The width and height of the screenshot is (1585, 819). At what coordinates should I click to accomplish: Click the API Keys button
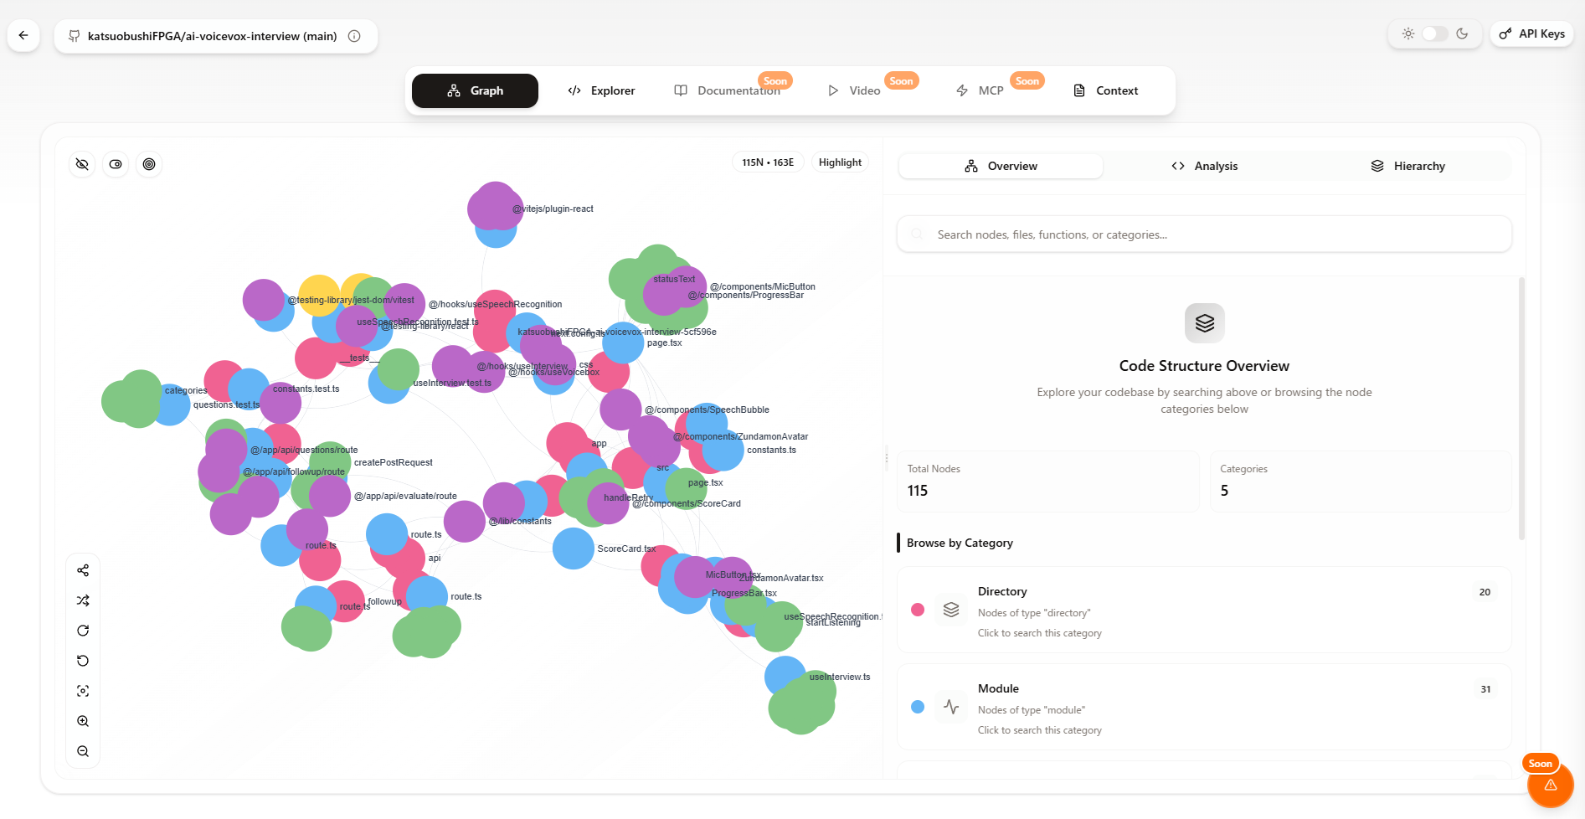1531,33
